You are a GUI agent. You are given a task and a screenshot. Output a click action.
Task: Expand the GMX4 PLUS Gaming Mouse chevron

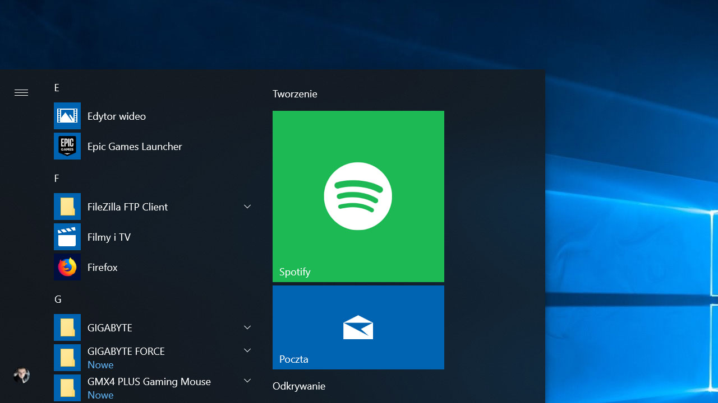coord(247,381)
